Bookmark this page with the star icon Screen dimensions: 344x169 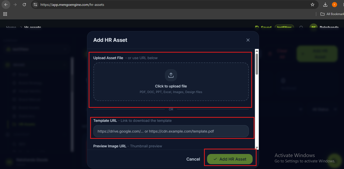[x=313, y=5]
